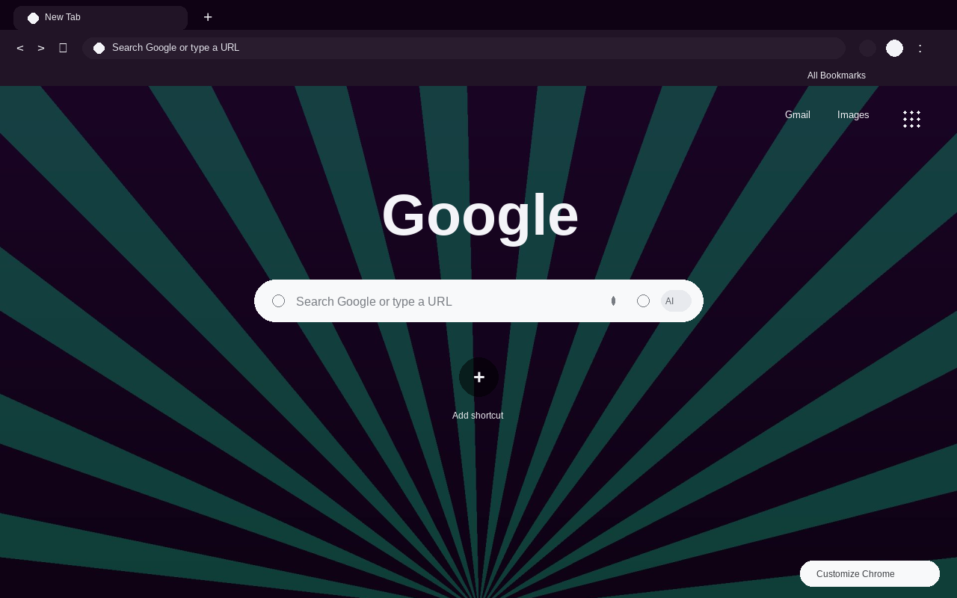Open AI Mode in the search box
This screenshot has width=957, height=598.
point(676,300)
